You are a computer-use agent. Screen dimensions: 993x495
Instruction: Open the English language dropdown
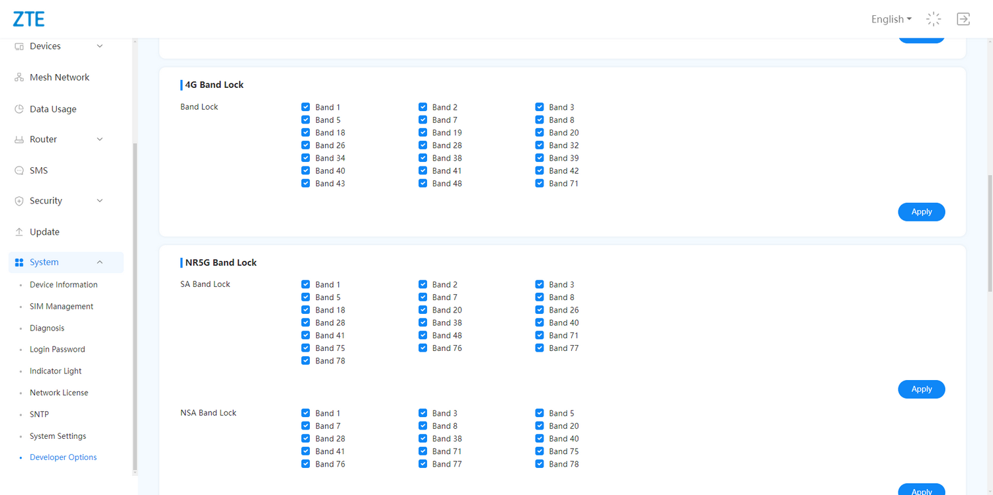891,19
